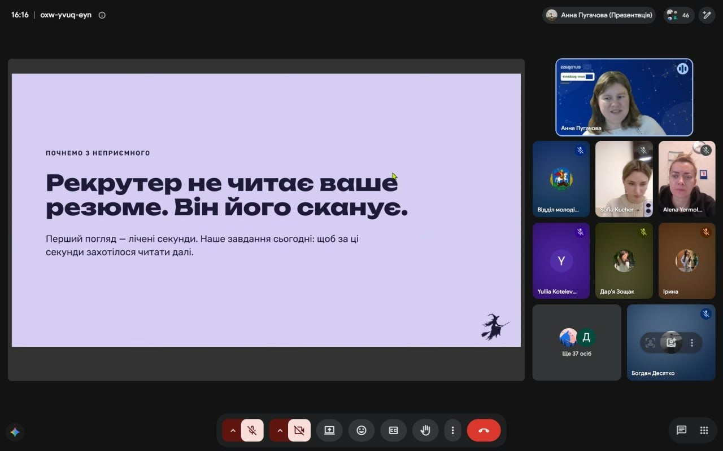Screen dimensions: 723x451
Task: Unmute your microphone in the call bar
Action: tap(252, 431)
